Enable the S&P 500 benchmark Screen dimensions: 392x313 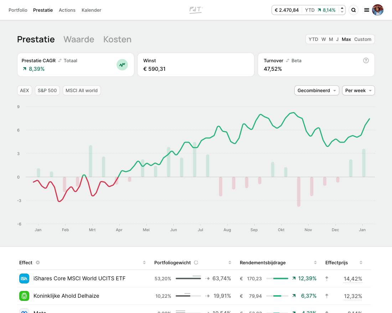[x=47, y=90]
